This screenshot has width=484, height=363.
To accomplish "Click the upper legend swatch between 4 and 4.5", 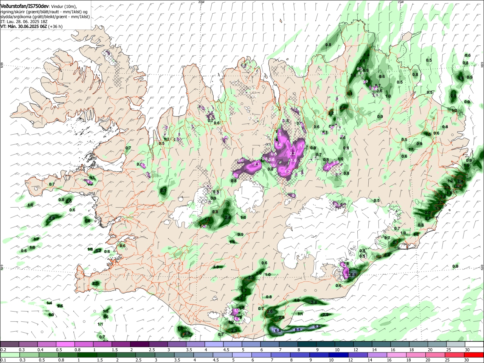I will [x=214, y=344].
